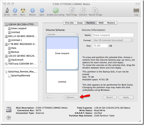This screenshot has height=125, width=144.
Task: Open the help question mark button
Action: [9, 118]
